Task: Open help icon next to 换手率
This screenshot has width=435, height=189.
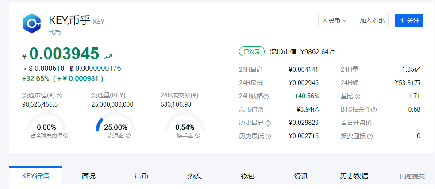Action: pos(197,135)
